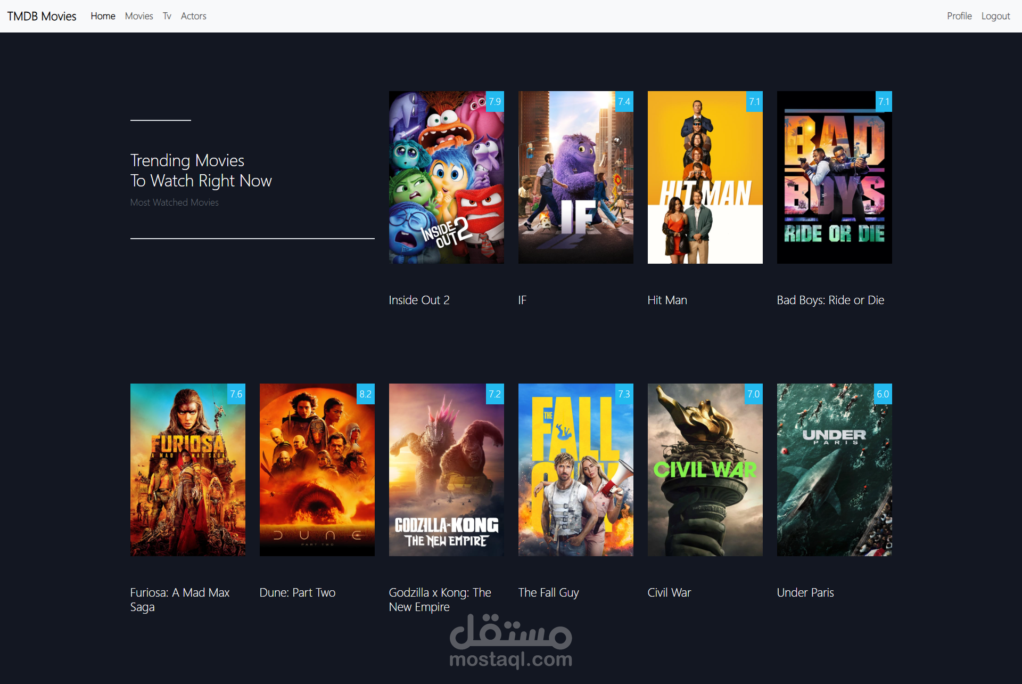This screenshot has width=1022, height=684.
Task: Click the 7.3 rating badge
Action: point(624,394)
